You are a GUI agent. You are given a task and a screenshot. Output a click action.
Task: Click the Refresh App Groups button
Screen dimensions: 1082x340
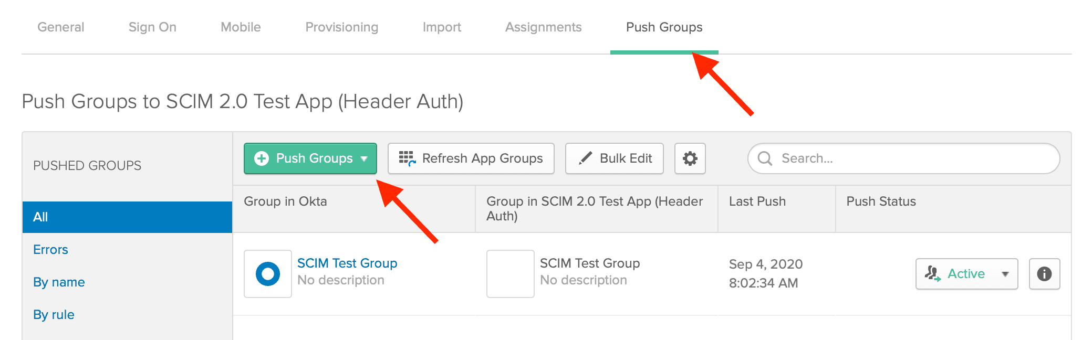click(471, 158)
